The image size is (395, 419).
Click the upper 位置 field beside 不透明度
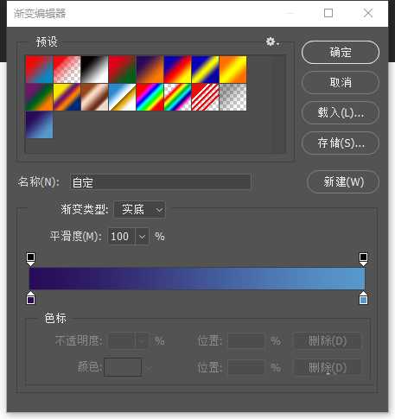click(245, 341)
